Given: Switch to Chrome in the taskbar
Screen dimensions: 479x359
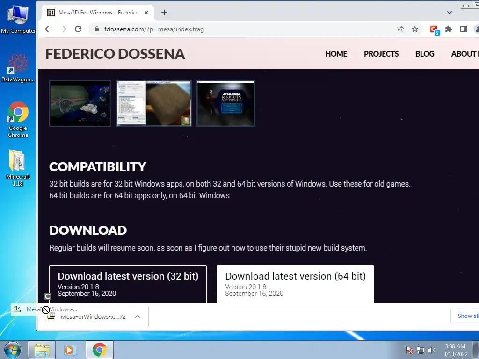Looking at the screenshot, I should click(x=100, y=350).
